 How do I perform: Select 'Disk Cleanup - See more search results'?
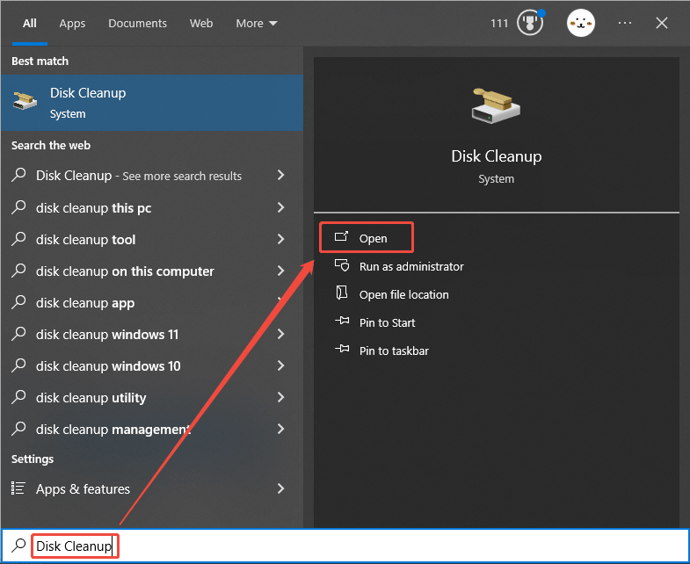tap(152, 176)
